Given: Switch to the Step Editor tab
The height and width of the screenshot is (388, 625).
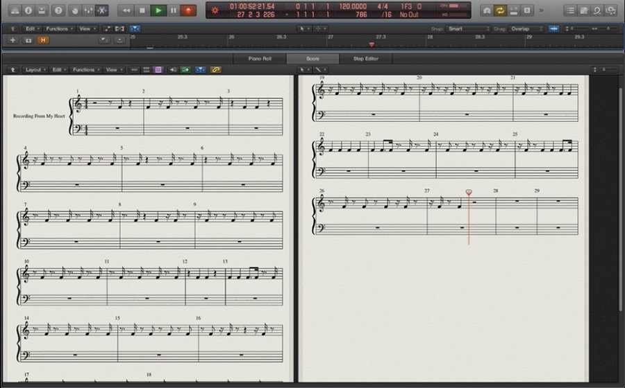Looking at the screenshot, I should [x=366, y=59].
